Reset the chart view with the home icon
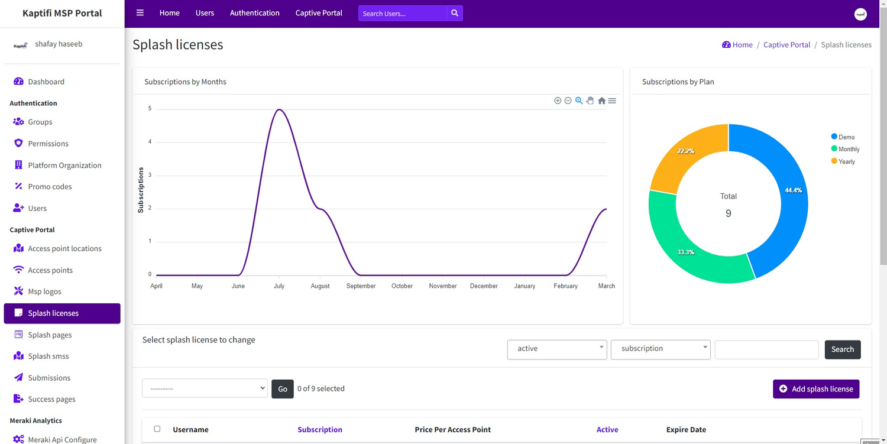 point(601,101)
